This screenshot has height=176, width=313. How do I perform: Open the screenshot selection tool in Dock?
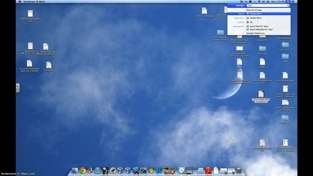point(189,171)
